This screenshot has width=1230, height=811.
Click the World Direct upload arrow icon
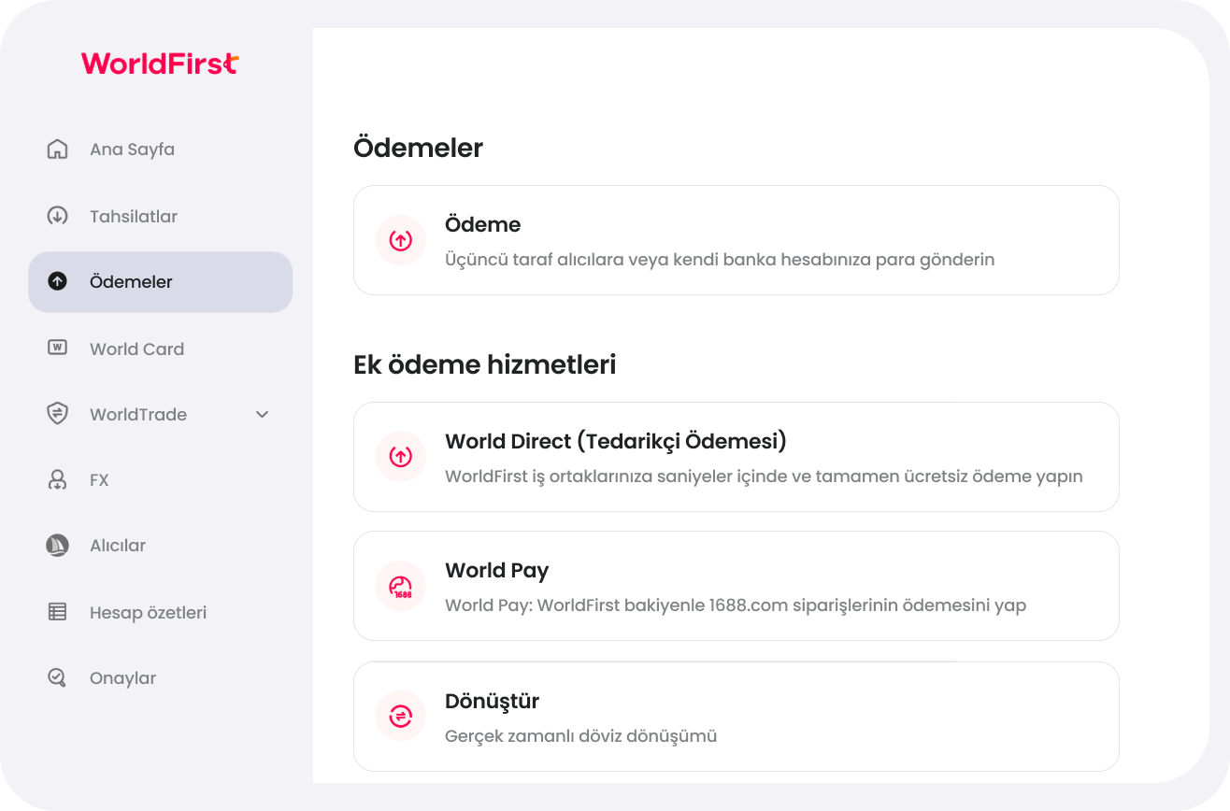(x=400, y=457)
